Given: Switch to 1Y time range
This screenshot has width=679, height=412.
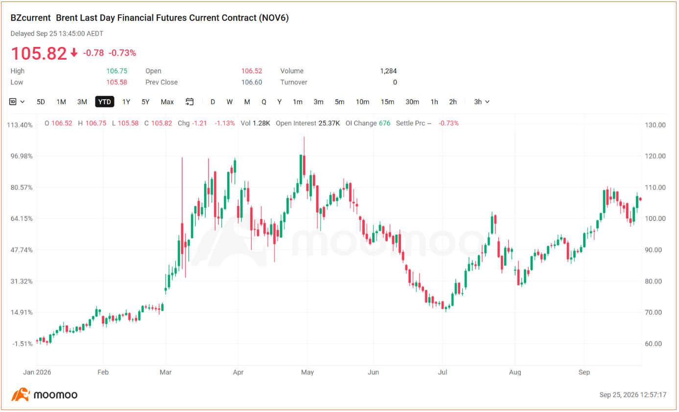Looking at the screenshot, I should 126,102.
